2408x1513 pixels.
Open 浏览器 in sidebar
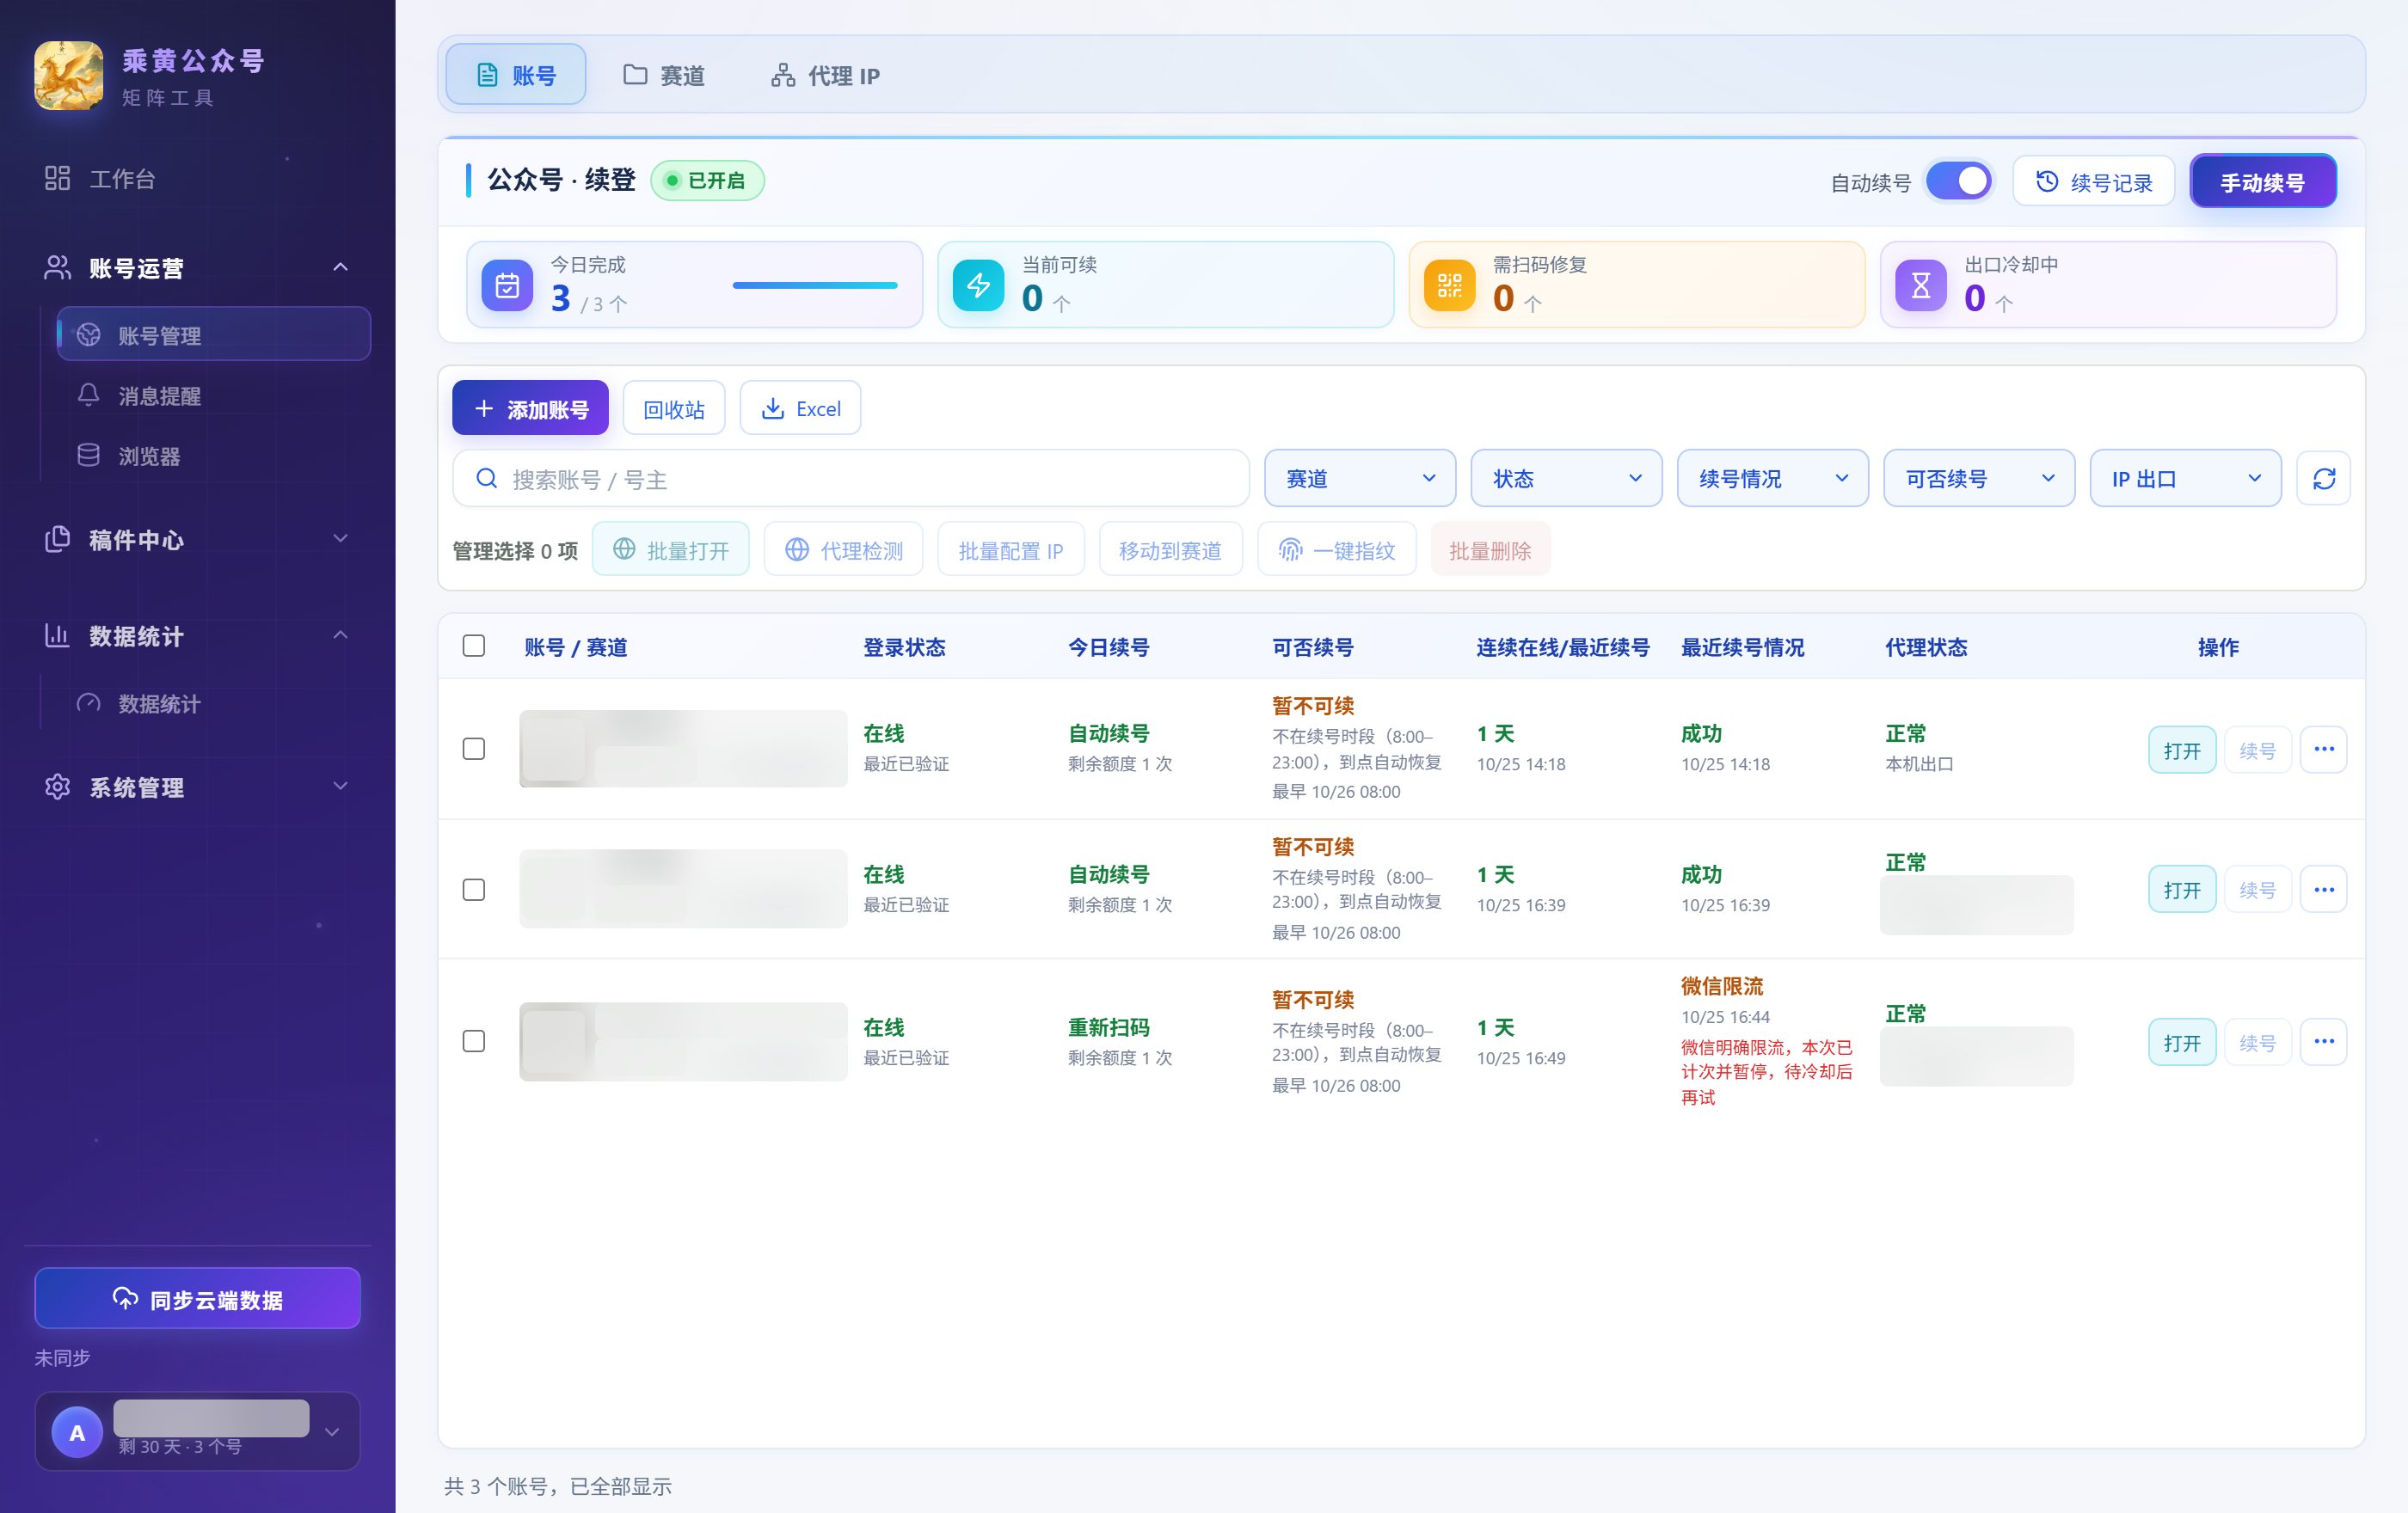click(214, 456)
